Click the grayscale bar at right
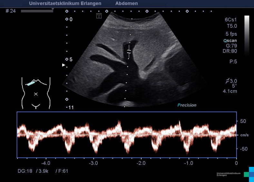Image resolution: width=254 pixels, height=182 pixels. (x=247, y=35)
